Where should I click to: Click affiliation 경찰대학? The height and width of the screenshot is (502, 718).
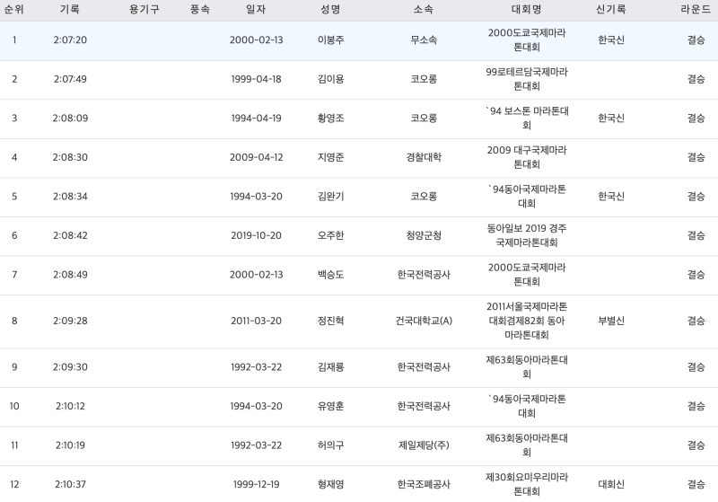[424, 157]
